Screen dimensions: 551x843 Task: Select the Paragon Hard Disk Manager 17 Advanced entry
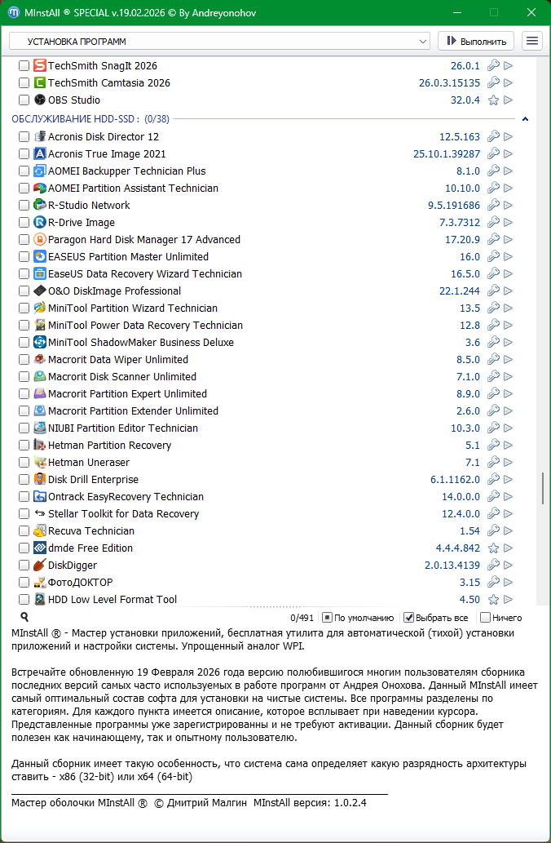[x=144, y=240]
